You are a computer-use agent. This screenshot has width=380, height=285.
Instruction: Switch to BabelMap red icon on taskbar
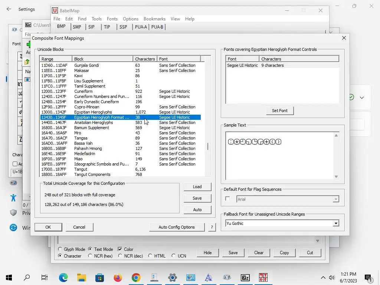pyautogui.click(x=263, y=278)
